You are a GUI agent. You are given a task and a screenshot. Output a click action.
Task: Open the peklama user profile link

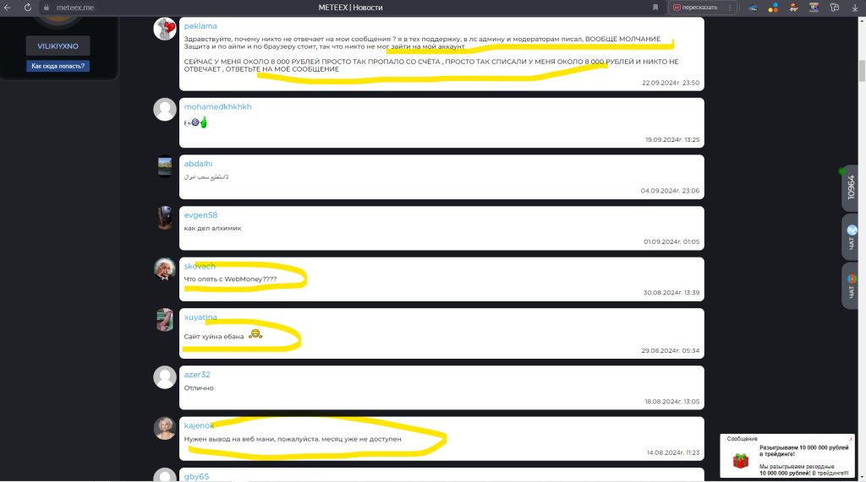[x=200, y=26]
